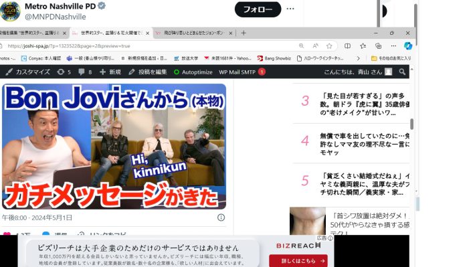This screenshot has width=475, height=267.
Task: Toggle the split screen icon
Action: 347,46
